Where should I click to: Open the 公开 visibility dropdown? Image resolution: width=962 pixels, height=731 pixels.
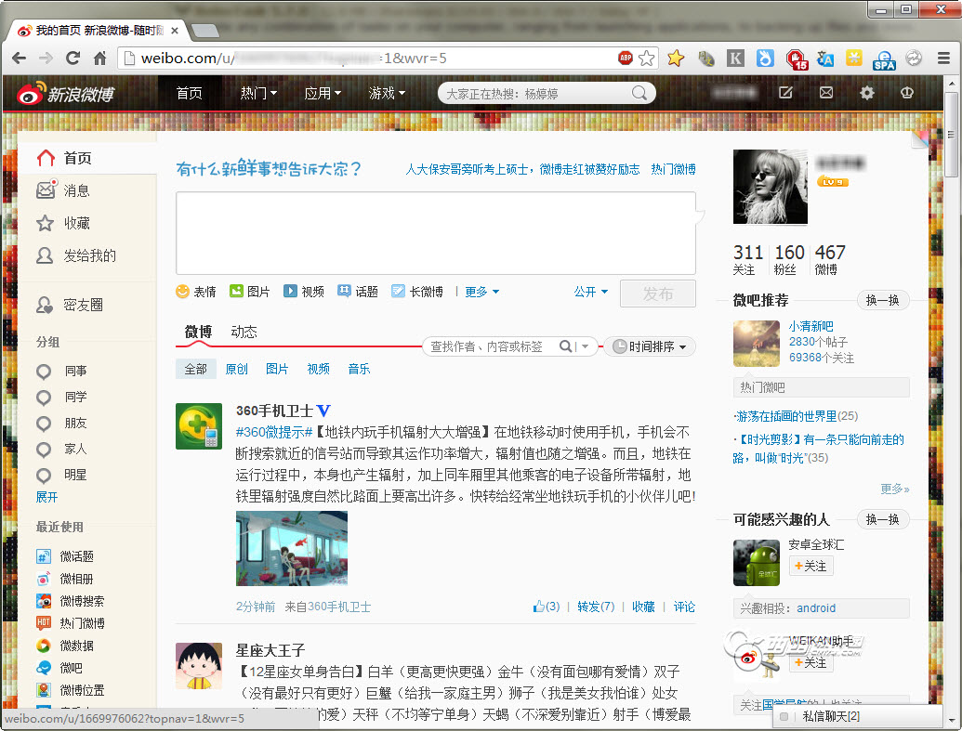point(591,292)
